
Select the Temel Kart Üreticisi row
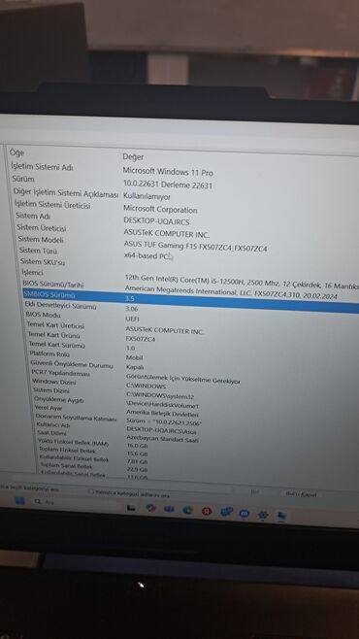click(55, 325)
